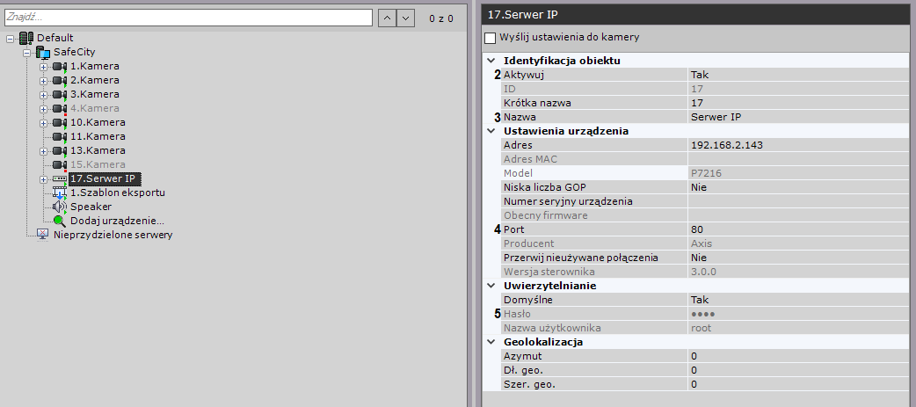Edit the Adres IP value field

click(x=796, y=145)
